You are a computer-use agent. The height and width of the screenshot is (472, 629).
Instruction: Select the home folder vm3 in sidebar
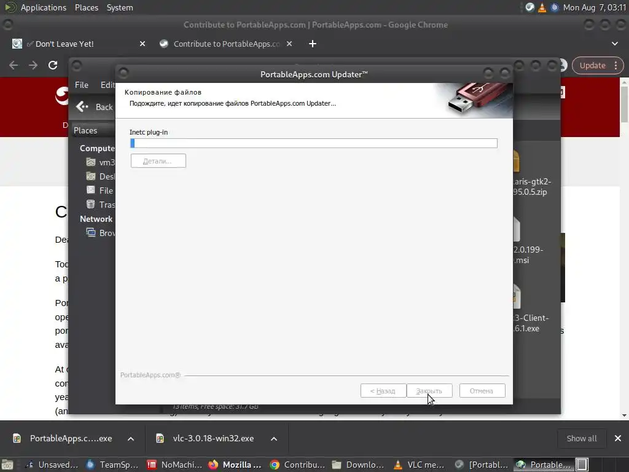click(x=101, y=162)
